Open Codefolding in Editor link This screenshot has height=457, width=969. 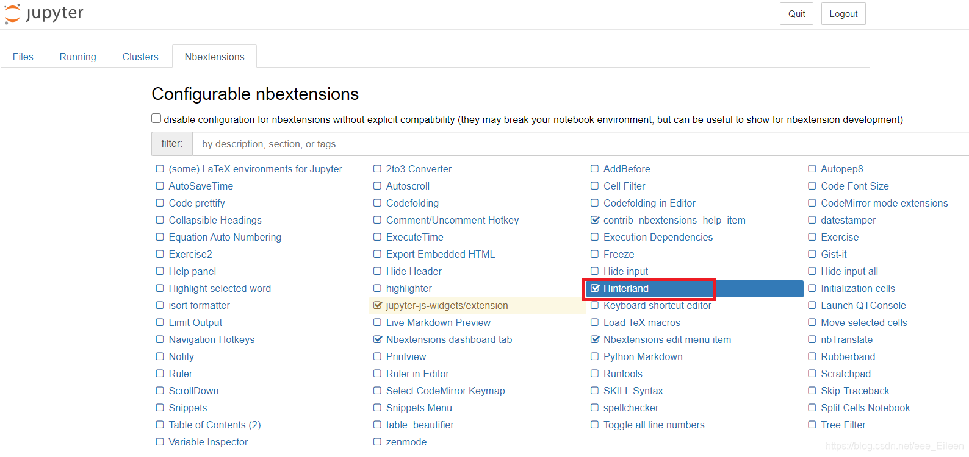(x=649, y=203)
